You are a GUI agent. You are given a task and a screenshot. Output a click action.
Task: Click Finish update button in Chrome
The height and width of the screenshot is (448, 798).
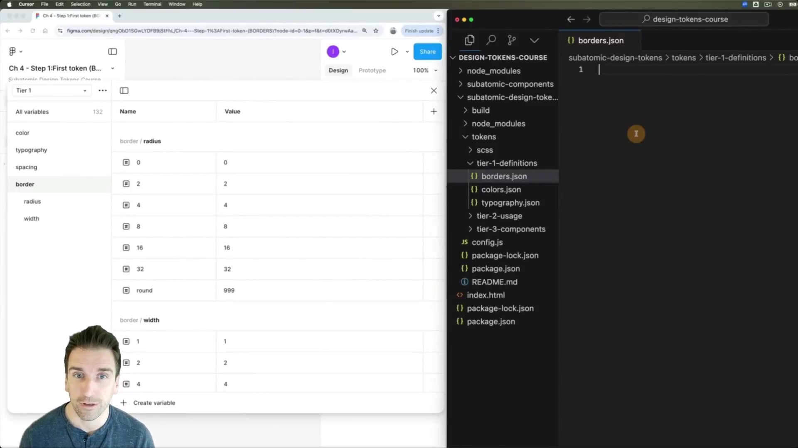click(422, 31)
